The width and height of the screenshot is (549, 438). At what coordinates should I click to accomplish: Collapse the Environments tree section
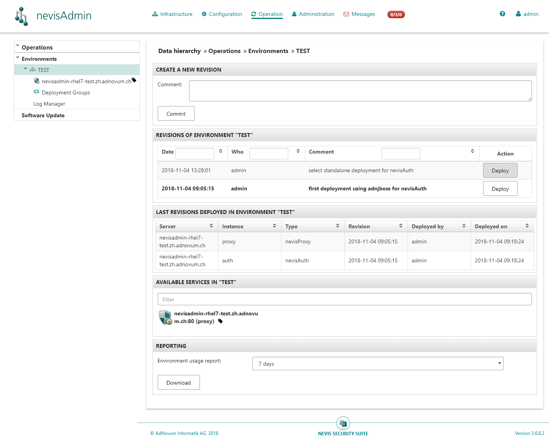[17, 58]
